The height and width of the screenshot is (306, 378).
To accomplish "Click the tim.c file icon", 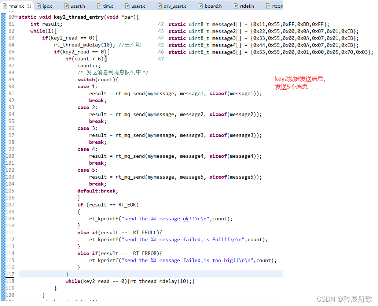I will coord(99,6).
